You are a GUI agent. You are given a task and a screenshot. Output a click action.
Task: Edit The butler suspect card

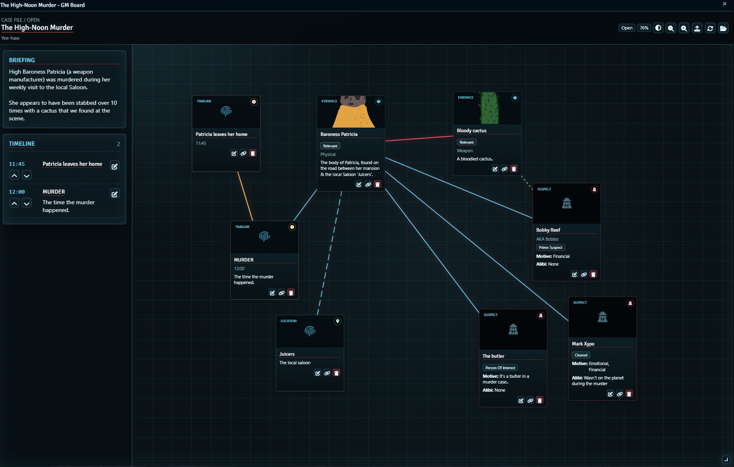(x=521, y=400)
